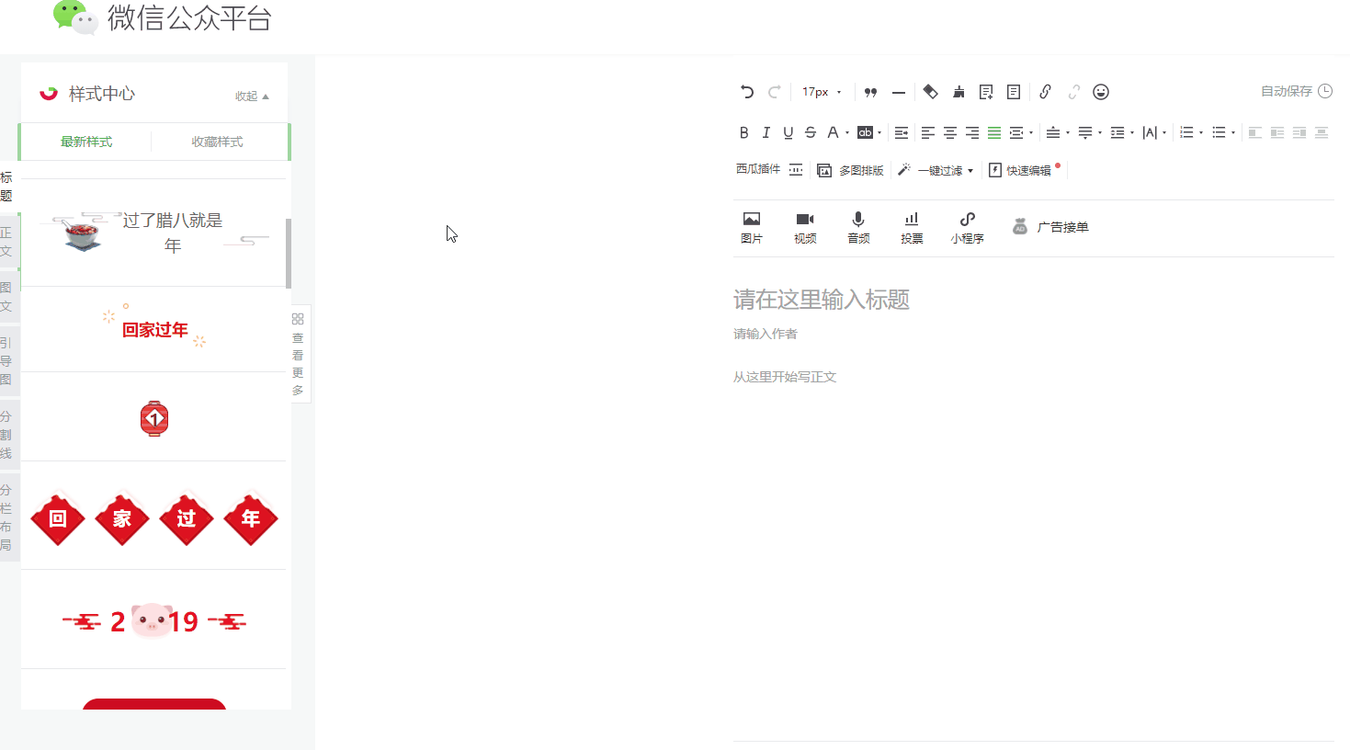This screenshot has height=750, width=1350.
Task: Click the plain document icon beside the link icon
Action: click(x=1014, y=92)
